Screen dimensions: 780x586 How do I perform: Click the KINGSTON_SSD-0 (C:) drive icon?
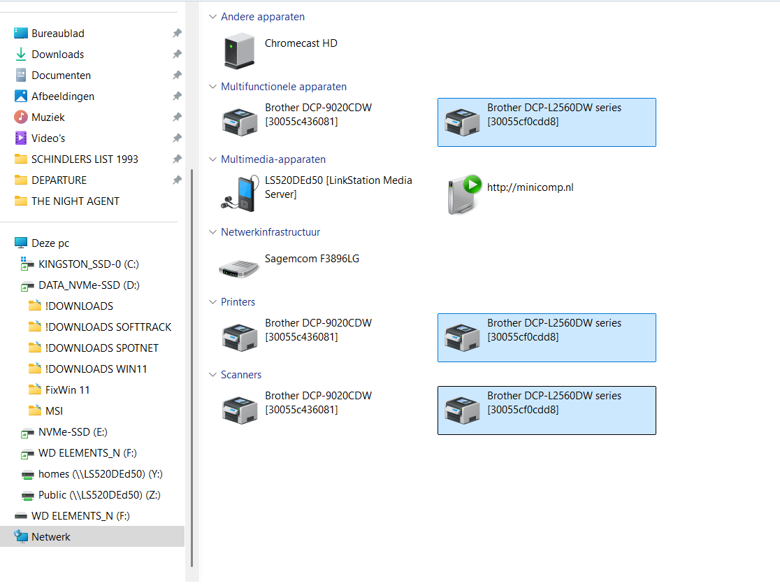pos(27,264)
